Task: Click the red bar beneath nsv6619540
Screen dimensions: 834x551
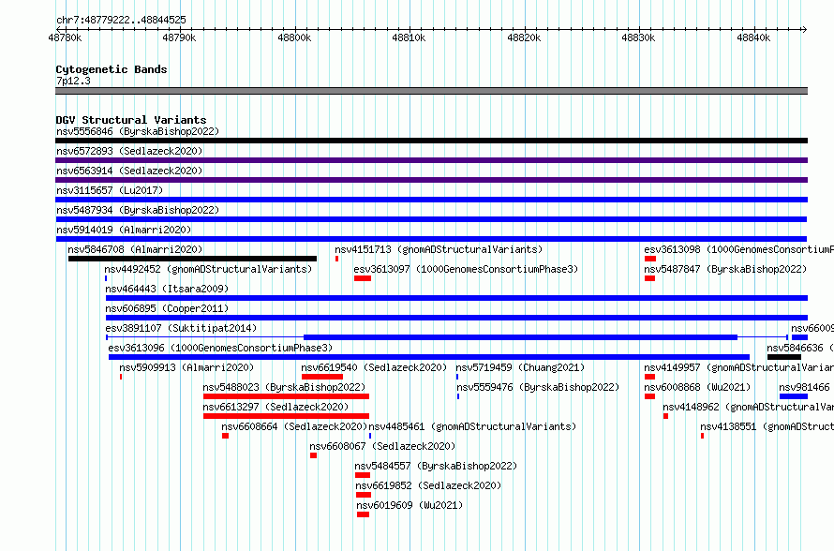Action: point(322,377)
